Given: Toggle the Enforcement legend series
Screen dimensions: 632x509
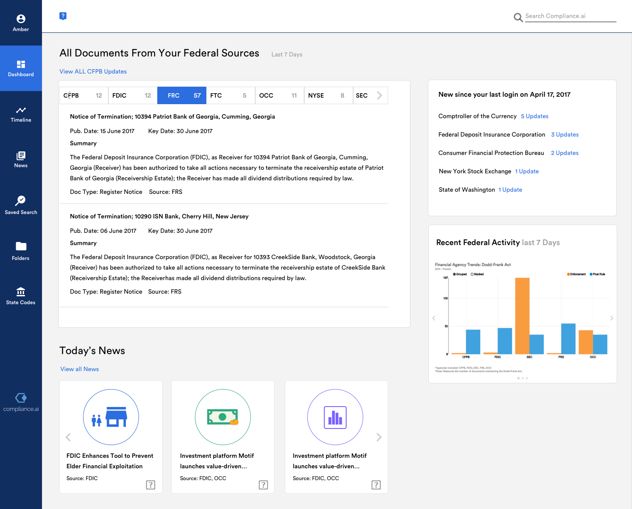Looking at the screenshot, I should [x=576, y=274].
